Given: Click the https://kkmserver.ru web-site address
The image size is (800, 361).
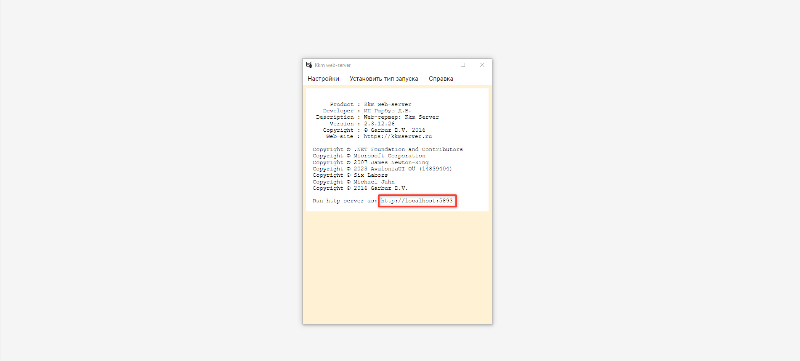Looking at the screenshot, I should [x=398, y=136].
